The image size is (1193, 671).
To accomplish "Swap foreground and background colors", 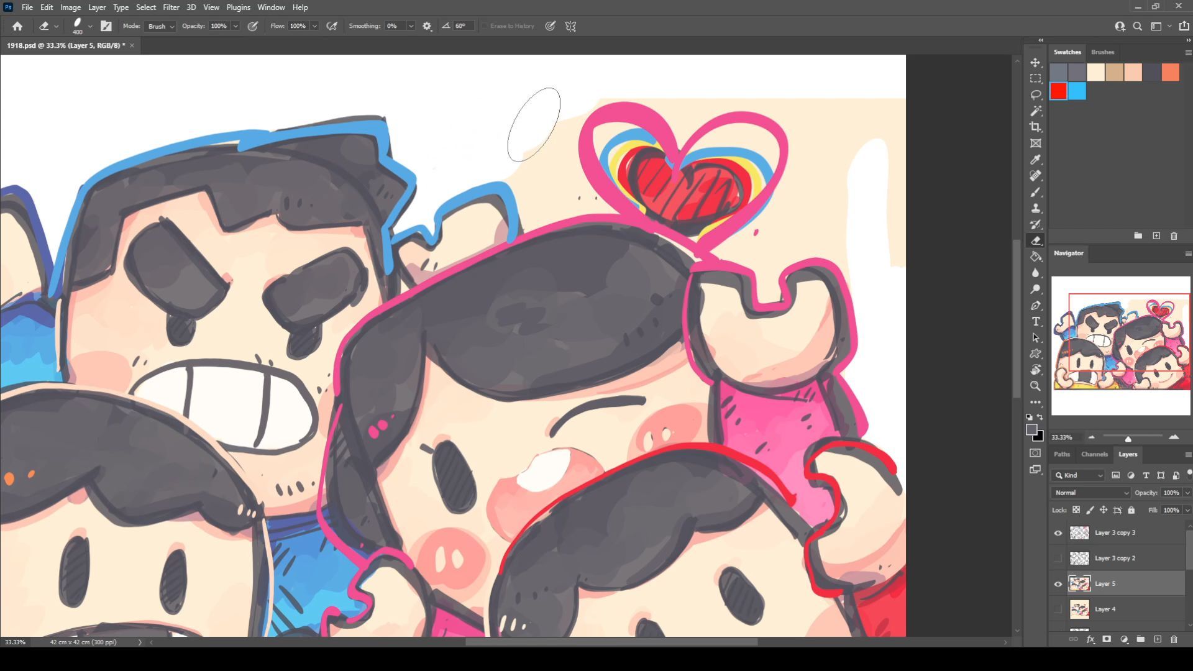I will coord(1041,417).
